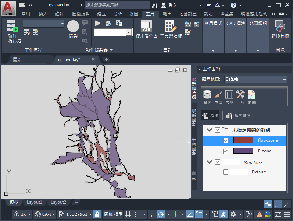The width and height of the screenshot is (293, 221).
Task: Click the Draw Order (繪製順序) button
Action: 238,116
